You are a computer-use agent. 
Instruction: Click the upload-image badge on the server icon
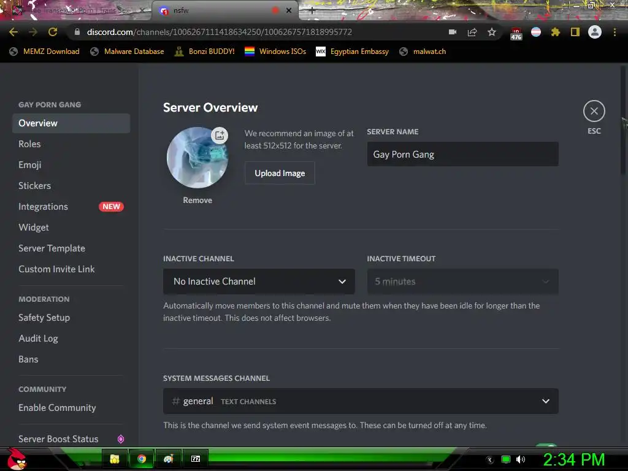coord(220,136)
